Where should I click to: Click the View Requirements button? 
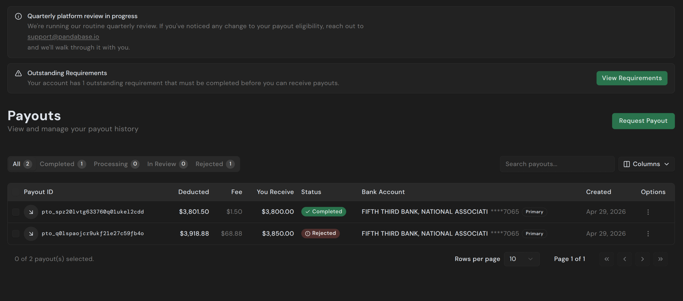click(x=632, y=78)
